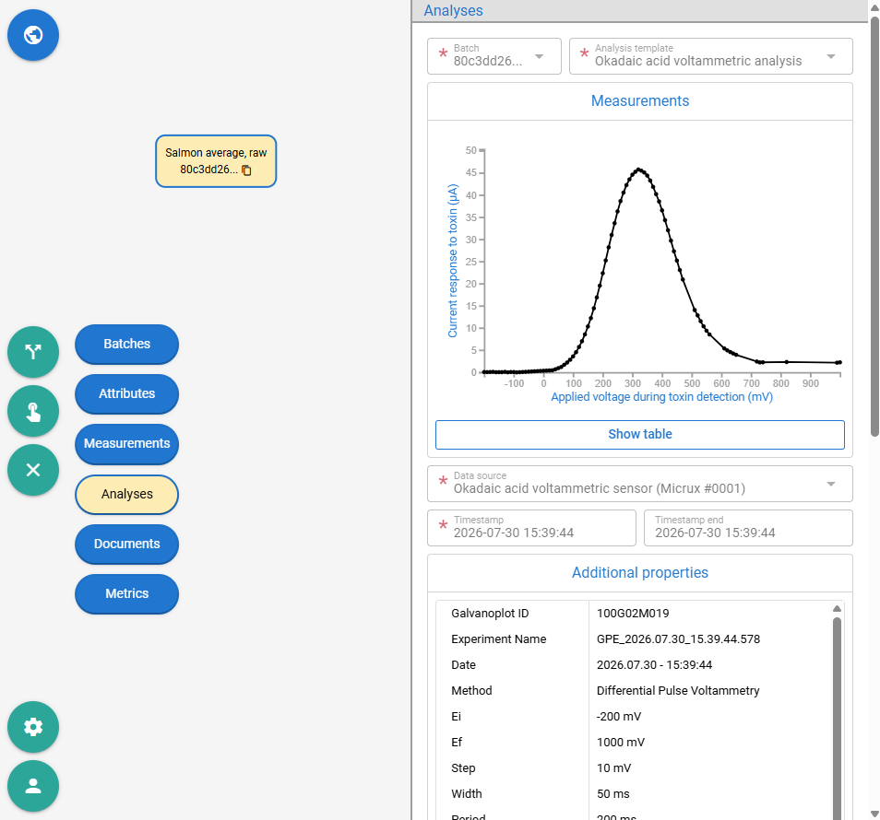The width and height of the screenshot is (880, 820).
Task: Expand the Batch dropdown
Action: click(x=494, y=56)
